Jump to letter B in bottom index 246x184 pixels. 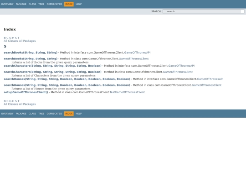point(5,101)
